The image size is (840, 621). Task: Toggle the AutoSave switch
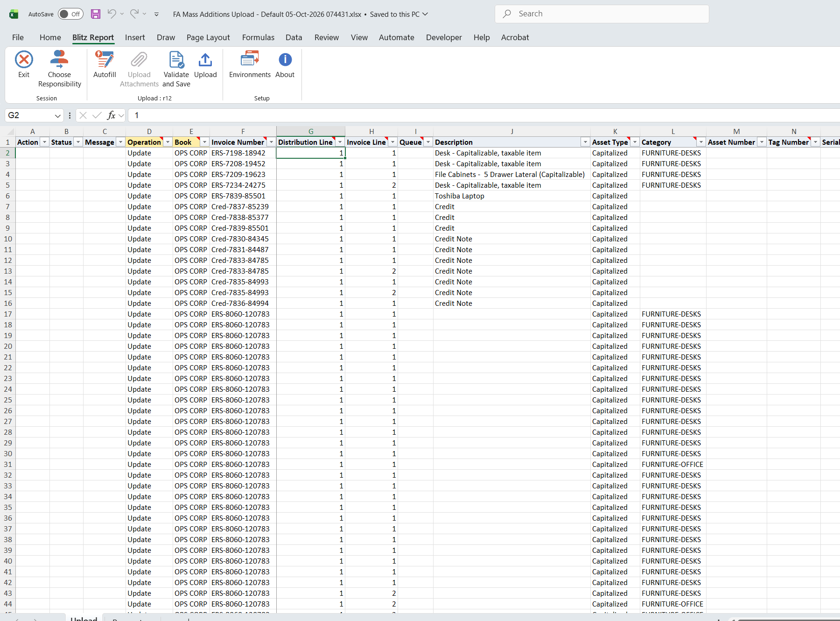pos(70,14)
